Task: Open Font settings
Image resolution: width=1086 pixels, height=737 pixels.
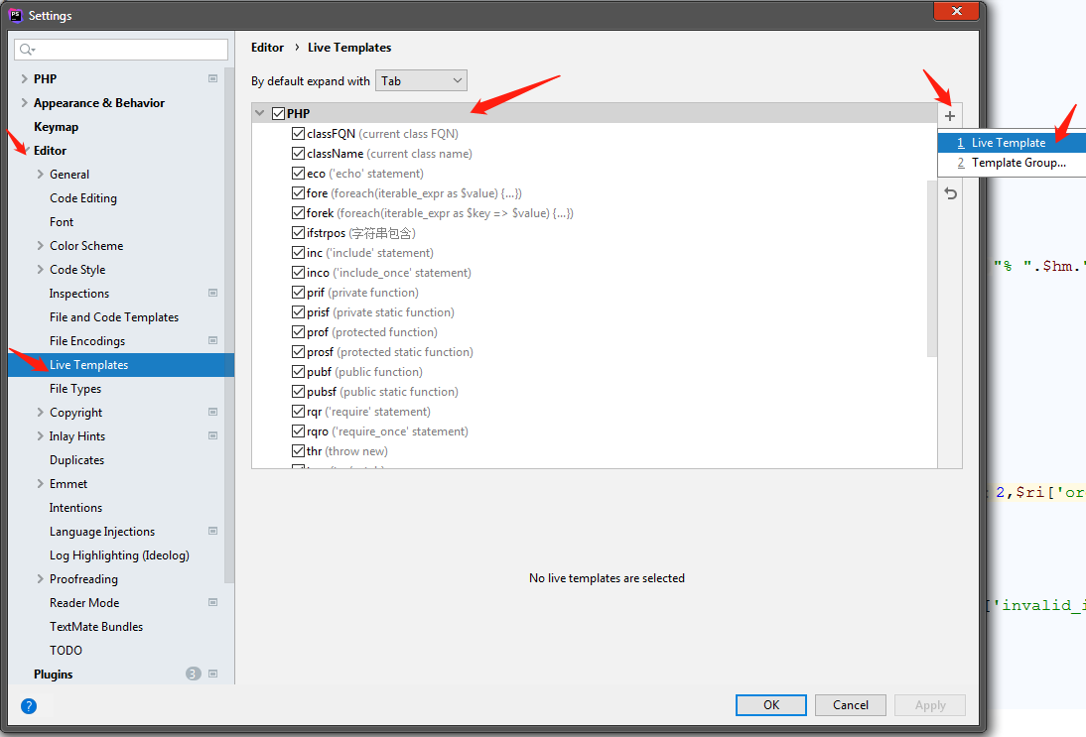Action: tap(62, 222)
